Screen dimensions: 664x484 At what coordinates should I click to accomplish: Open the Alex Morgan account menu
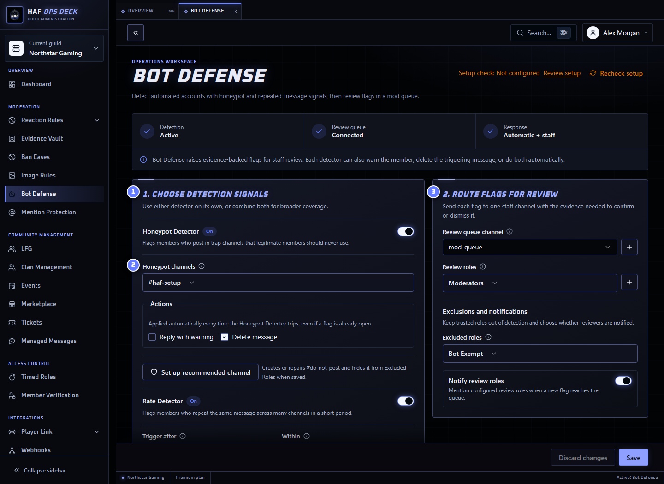pyautogui.click(x=617, y=33)
